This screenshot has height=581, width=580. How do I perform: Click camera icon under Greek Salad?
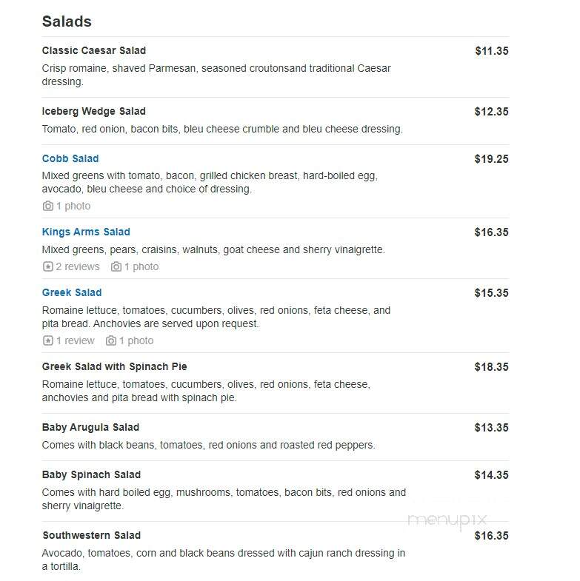[x=111, y=340]
